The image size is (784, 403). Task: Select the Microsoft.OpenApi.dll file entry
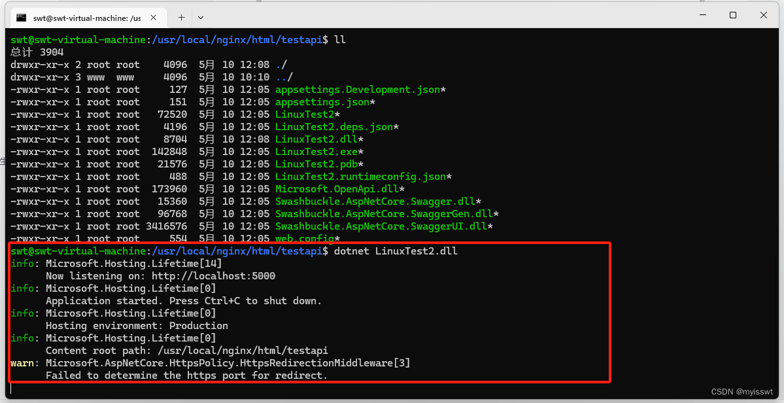337,188
